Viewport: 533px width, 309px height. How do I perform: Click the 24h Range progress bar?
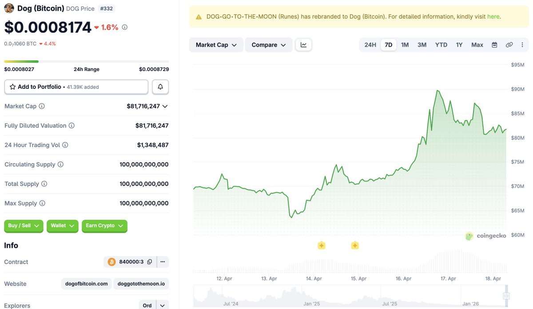[x=86, y=61]
